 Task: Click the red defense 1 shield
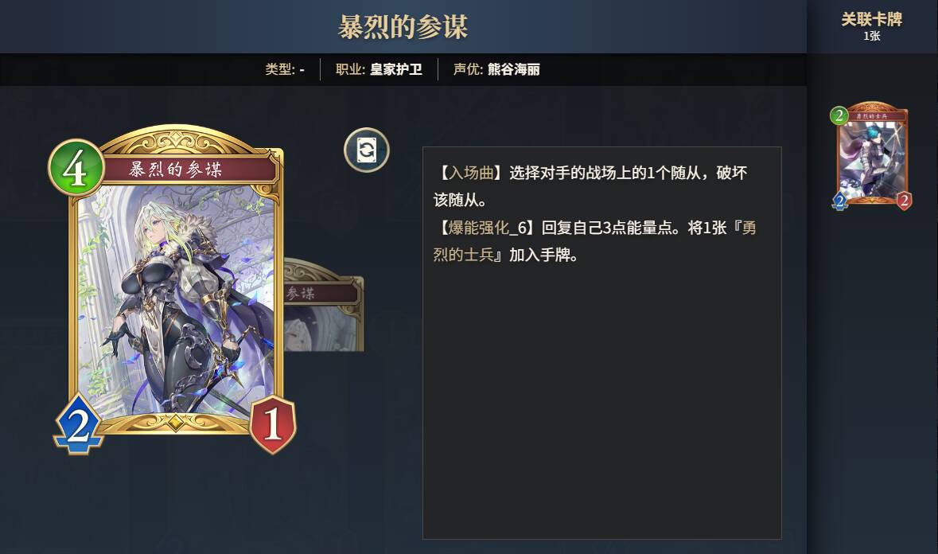click(273, 424)
